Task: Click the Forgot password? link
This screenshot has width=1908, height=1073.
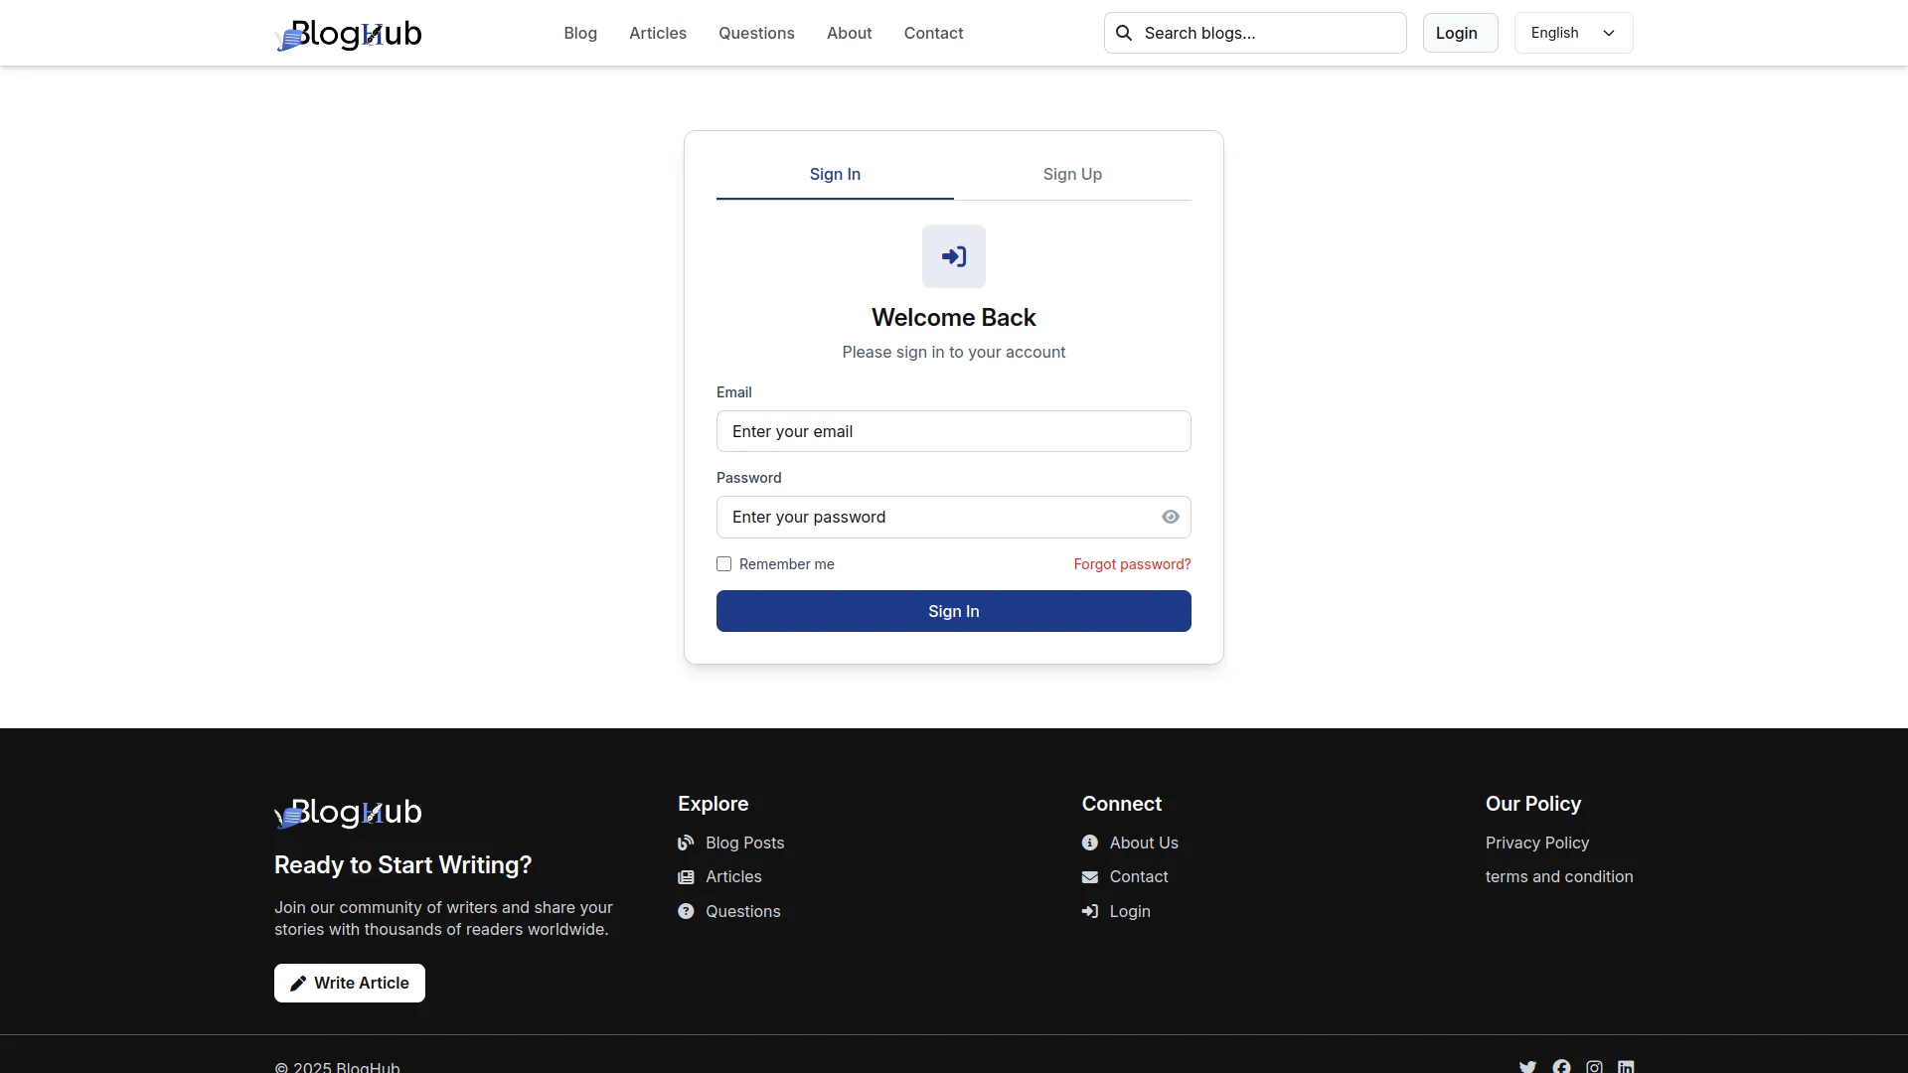Action: coord(1132,564)
